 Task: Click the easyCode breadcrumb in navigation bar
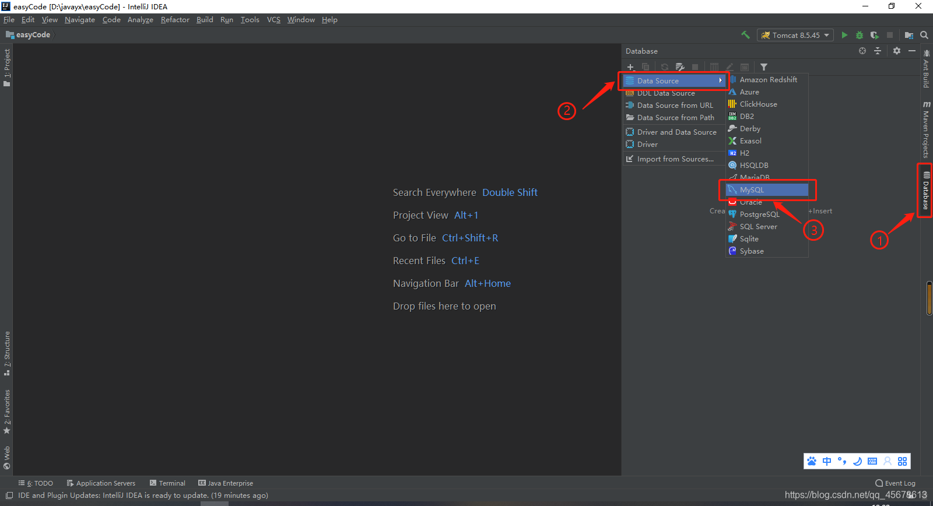pyautogui.click(x=28, y=35)
